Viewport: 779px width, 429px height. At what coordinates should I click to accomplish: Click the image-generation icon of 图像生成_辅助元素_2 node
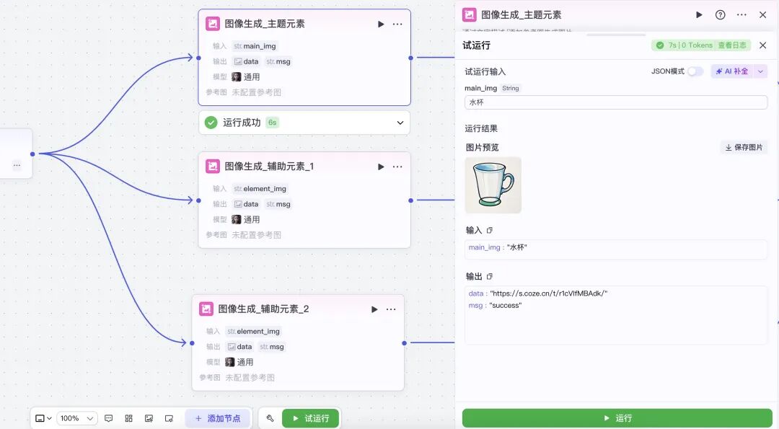[206, 309]
